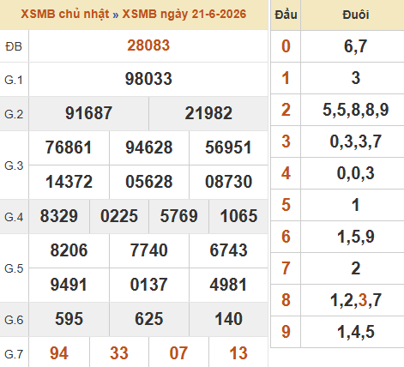Open the XSMB ngày 21-6-2026 link
This screenshot has height=367, width=404.
tap(184, 14)
